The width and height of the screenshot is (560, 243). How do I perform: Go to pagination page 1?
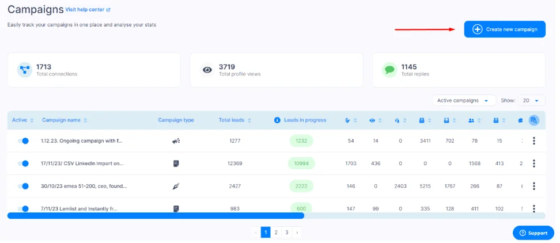coord(266,233)
